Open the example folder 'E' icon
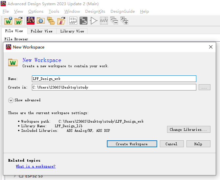Image resolution: width=220 pixels, height=180 pixels. [x=61, y=21]
